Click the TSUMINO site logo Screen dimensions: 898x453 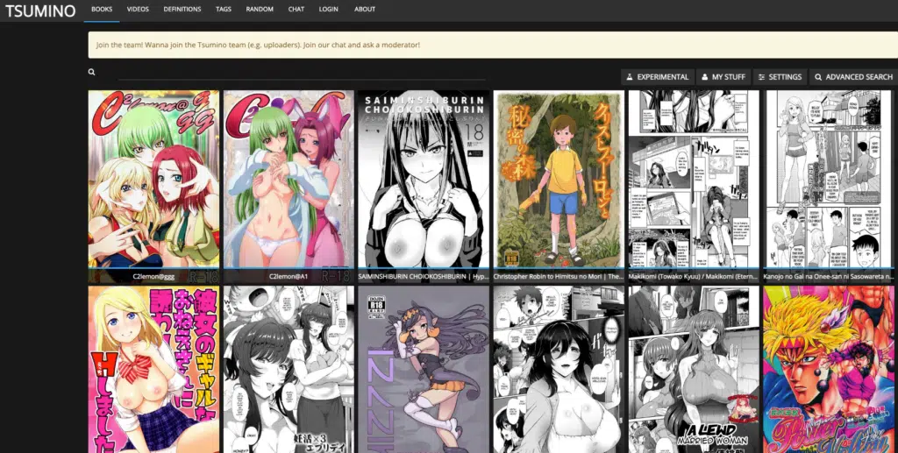pos(40,11)
